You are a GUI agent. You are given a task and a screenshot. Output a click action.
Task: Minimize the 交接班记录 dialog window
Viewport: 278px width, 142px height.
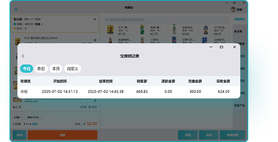coord(211,47)
